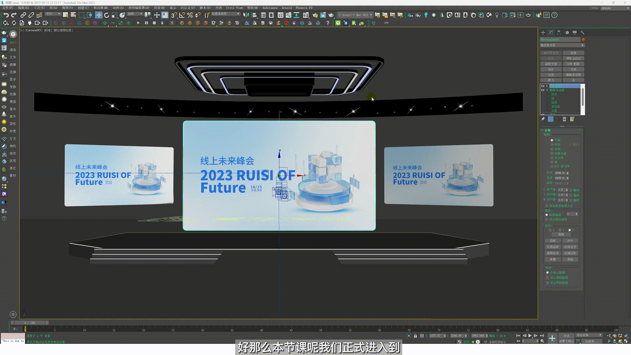This screenshot has height=355, width=631.
Task: Open the 修改器(M) menu
Action: pyautogui.click(x=101, y=8)
